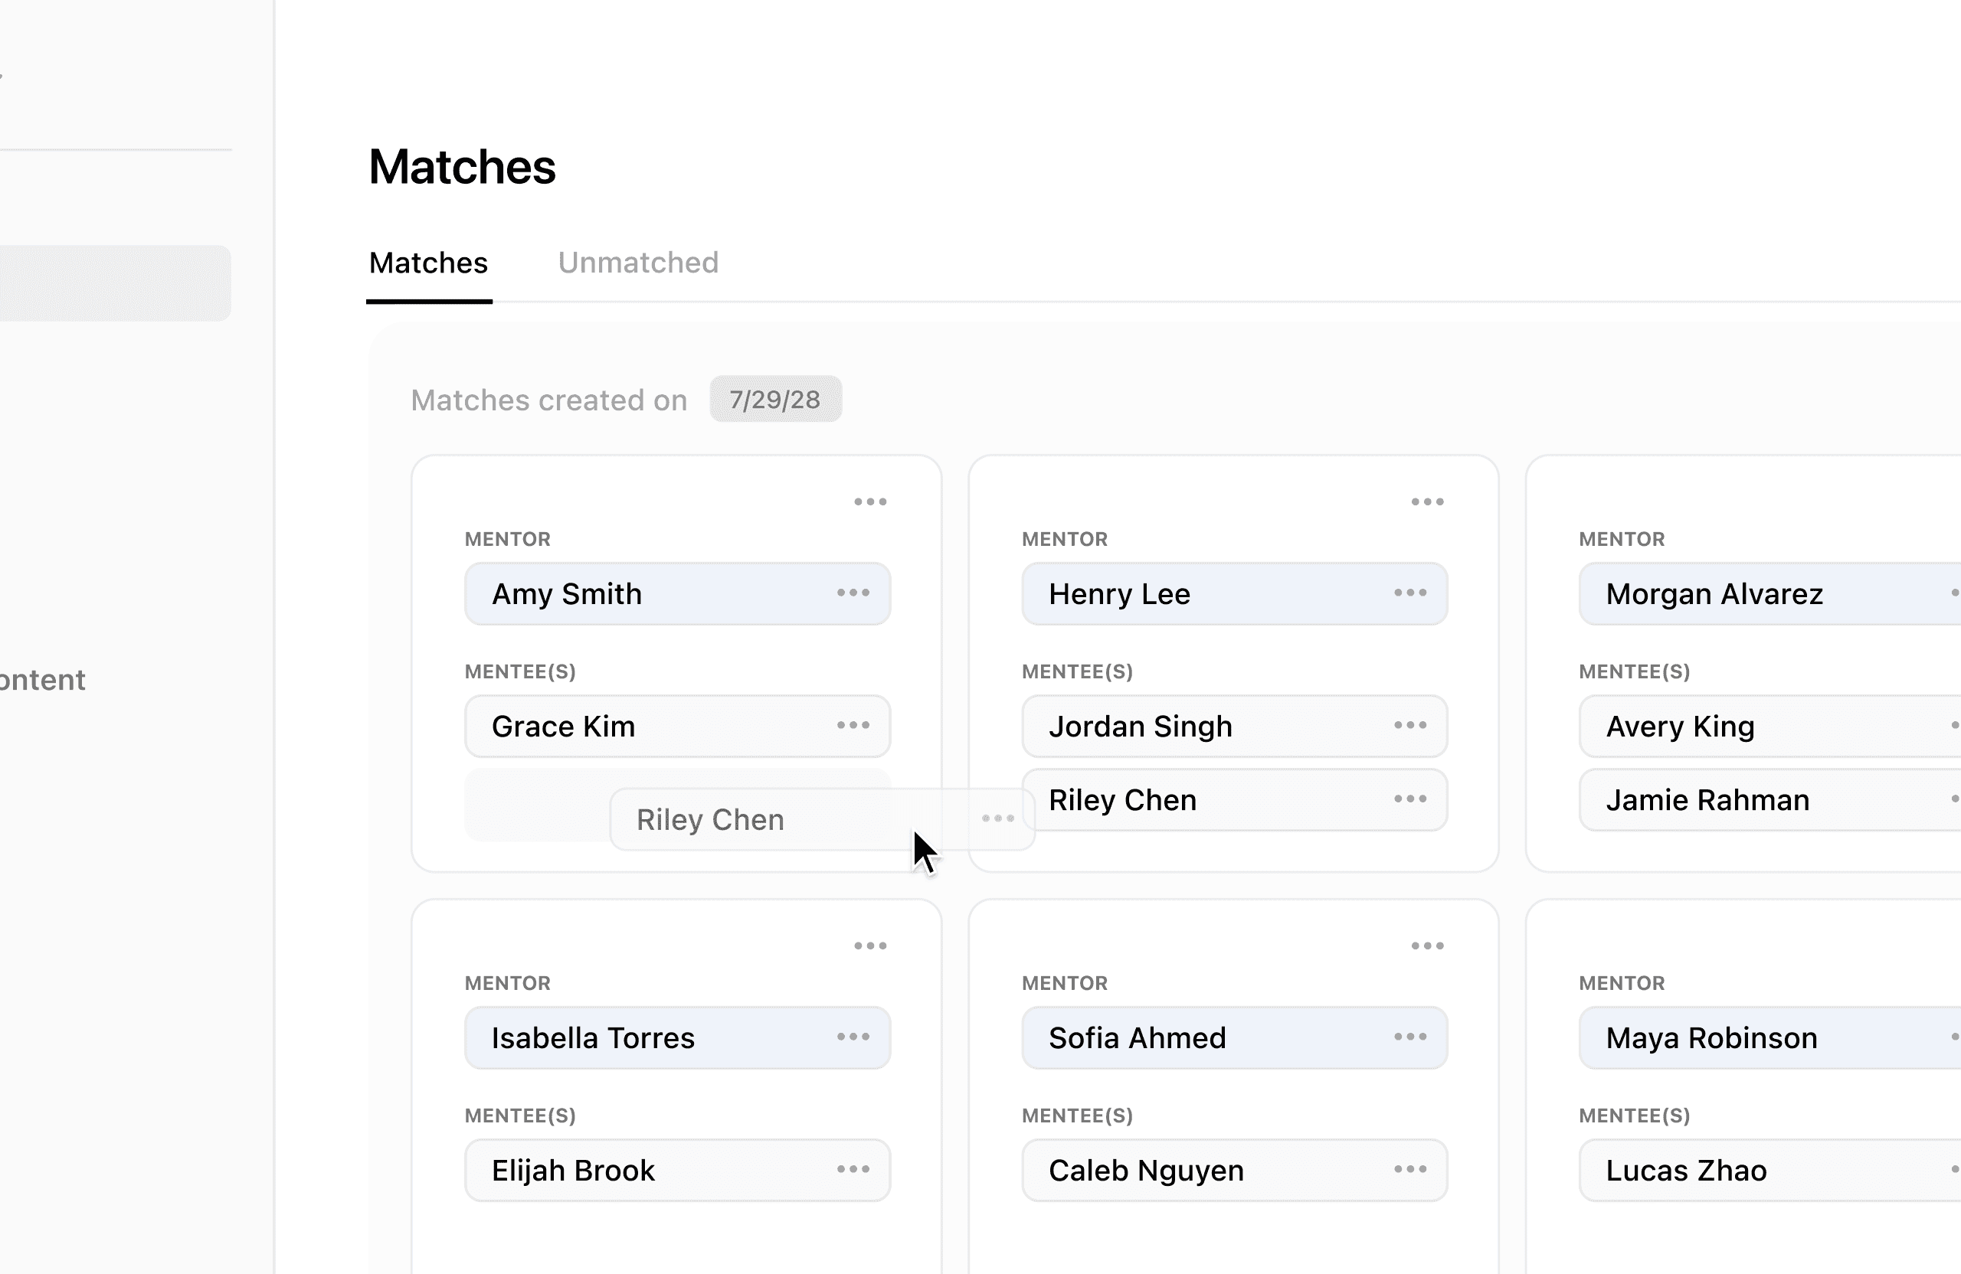The height and width of the screenshot is (1274, 1961).
Task: Open the more menu for Jordan Singh
Action: [x=1409, y=726]
